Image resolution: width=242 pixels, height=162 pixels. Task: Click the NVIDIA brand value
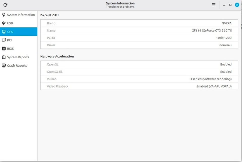(227, 23)
